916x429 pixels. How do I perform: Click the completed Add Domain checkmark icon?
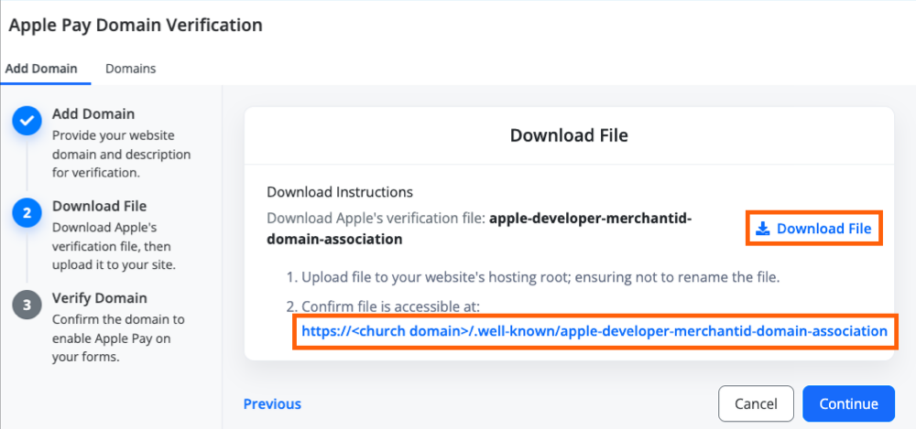point(27,122)
